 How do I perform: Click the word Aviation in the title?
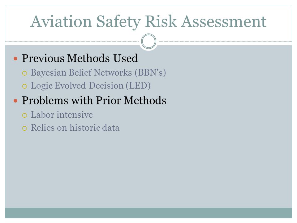(x=61, y=21)
